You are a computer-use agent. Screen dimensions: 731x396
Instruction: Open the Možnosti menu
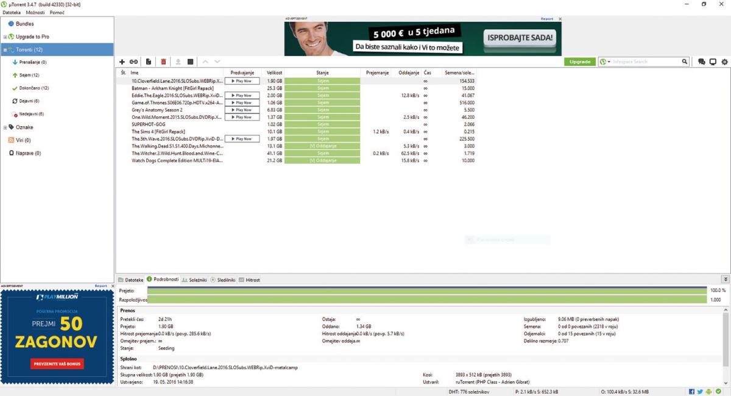coord(35,13)
